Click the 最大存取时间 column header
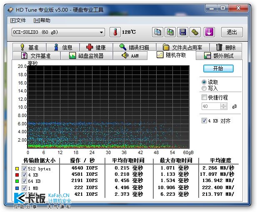This screenshot has width=257, height=212. [176, 160]
